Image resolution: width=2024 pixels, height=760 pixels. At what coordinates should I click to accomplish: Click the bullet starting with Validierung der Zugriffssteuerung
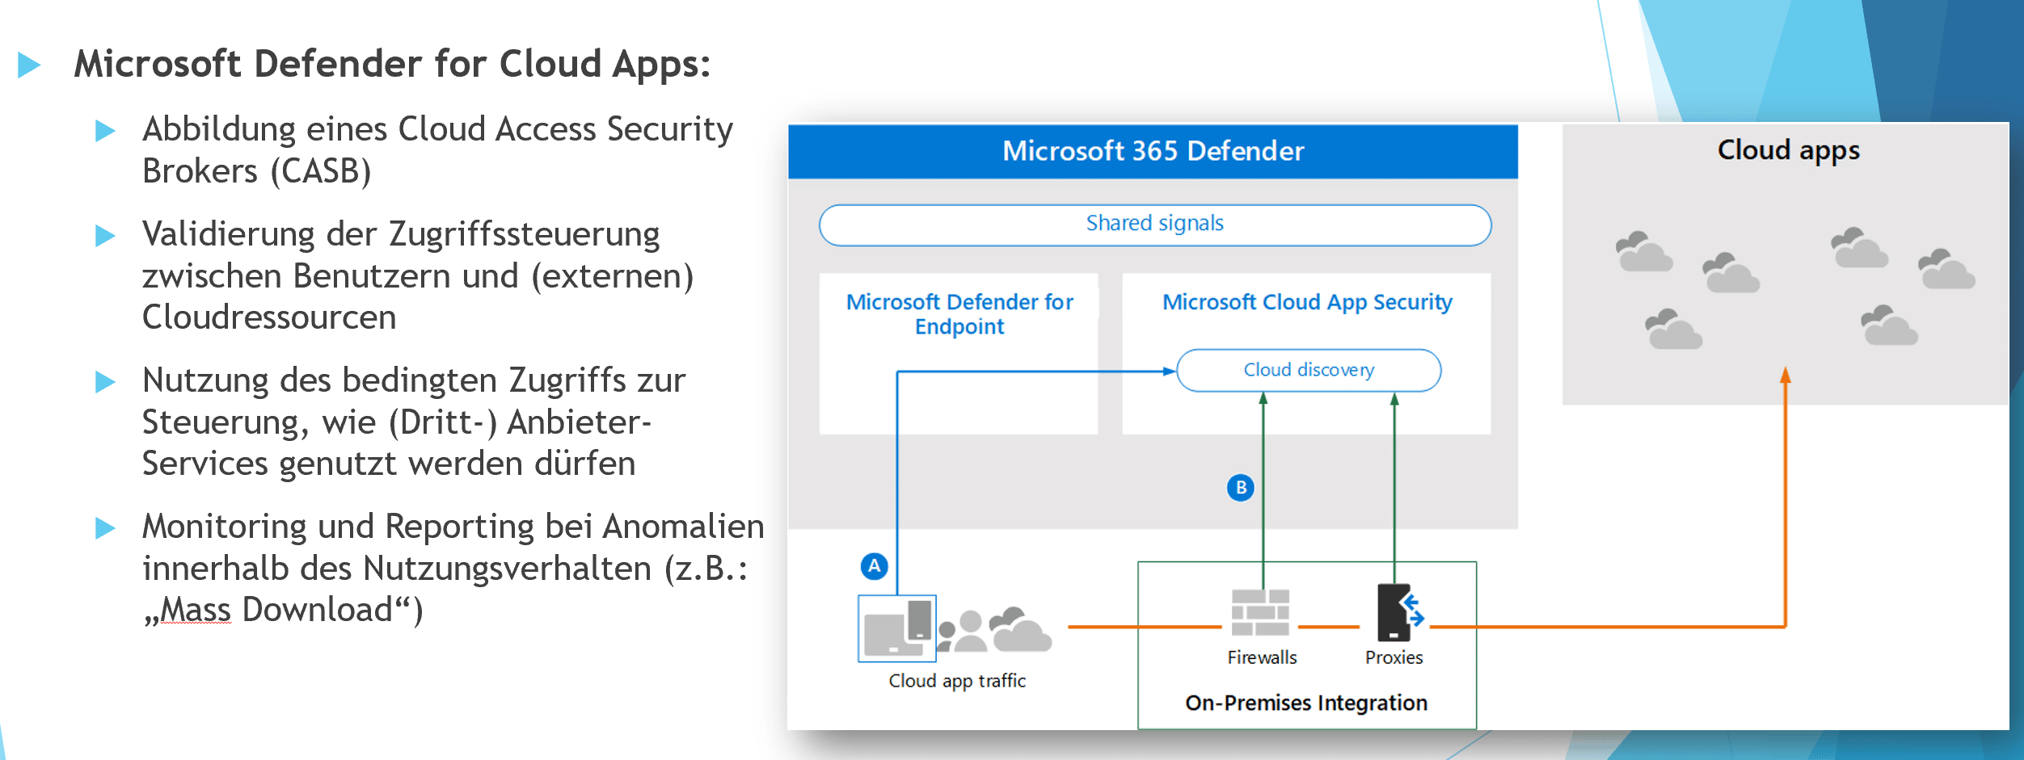pos(418,276)
